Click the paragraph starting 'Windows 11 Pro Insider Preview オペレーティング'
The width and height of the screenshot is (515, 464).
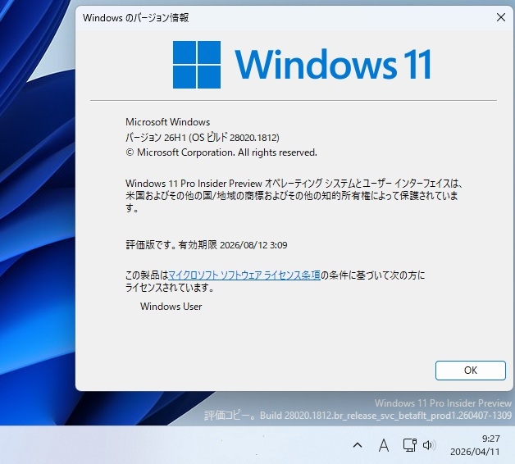(294, 196)
